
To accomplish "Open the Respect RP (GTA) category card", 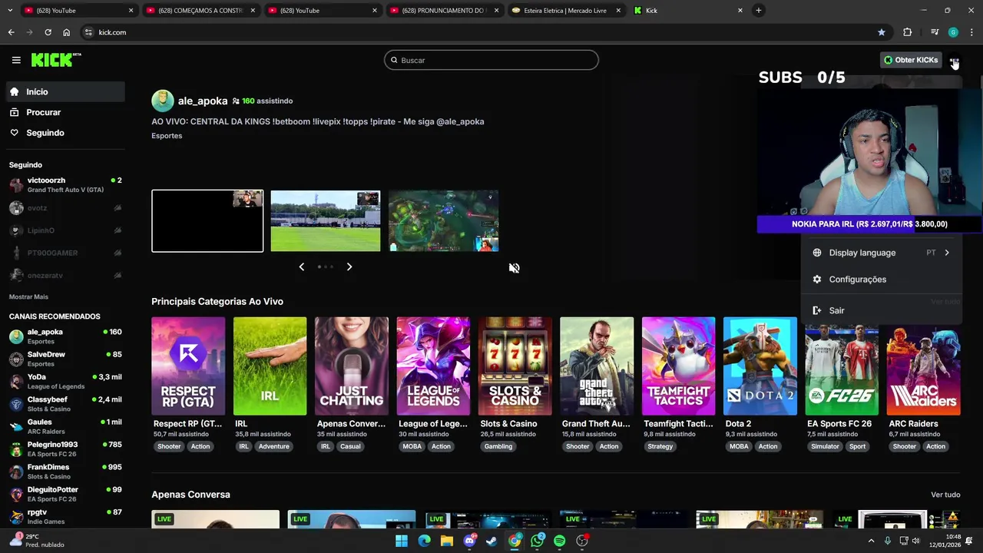I will (x=188, y=366).
